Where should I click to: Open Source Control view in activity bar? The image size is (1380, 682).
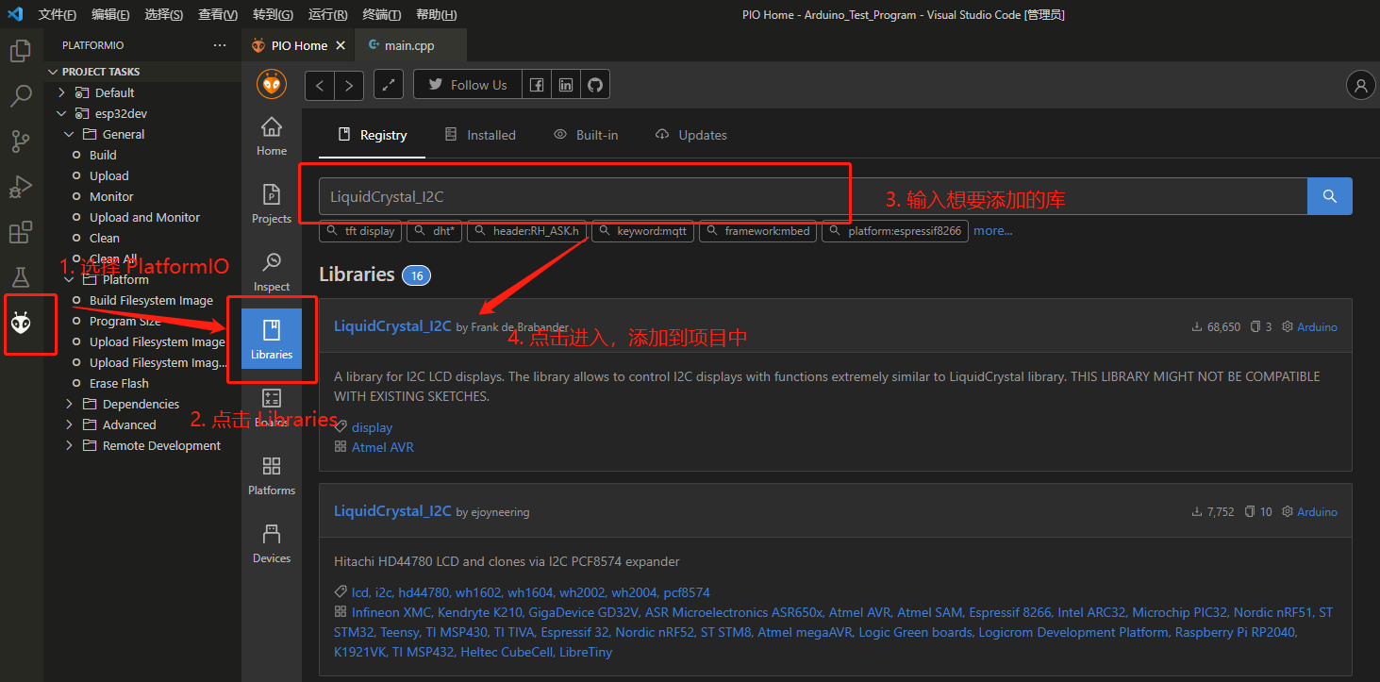[21, 141]
